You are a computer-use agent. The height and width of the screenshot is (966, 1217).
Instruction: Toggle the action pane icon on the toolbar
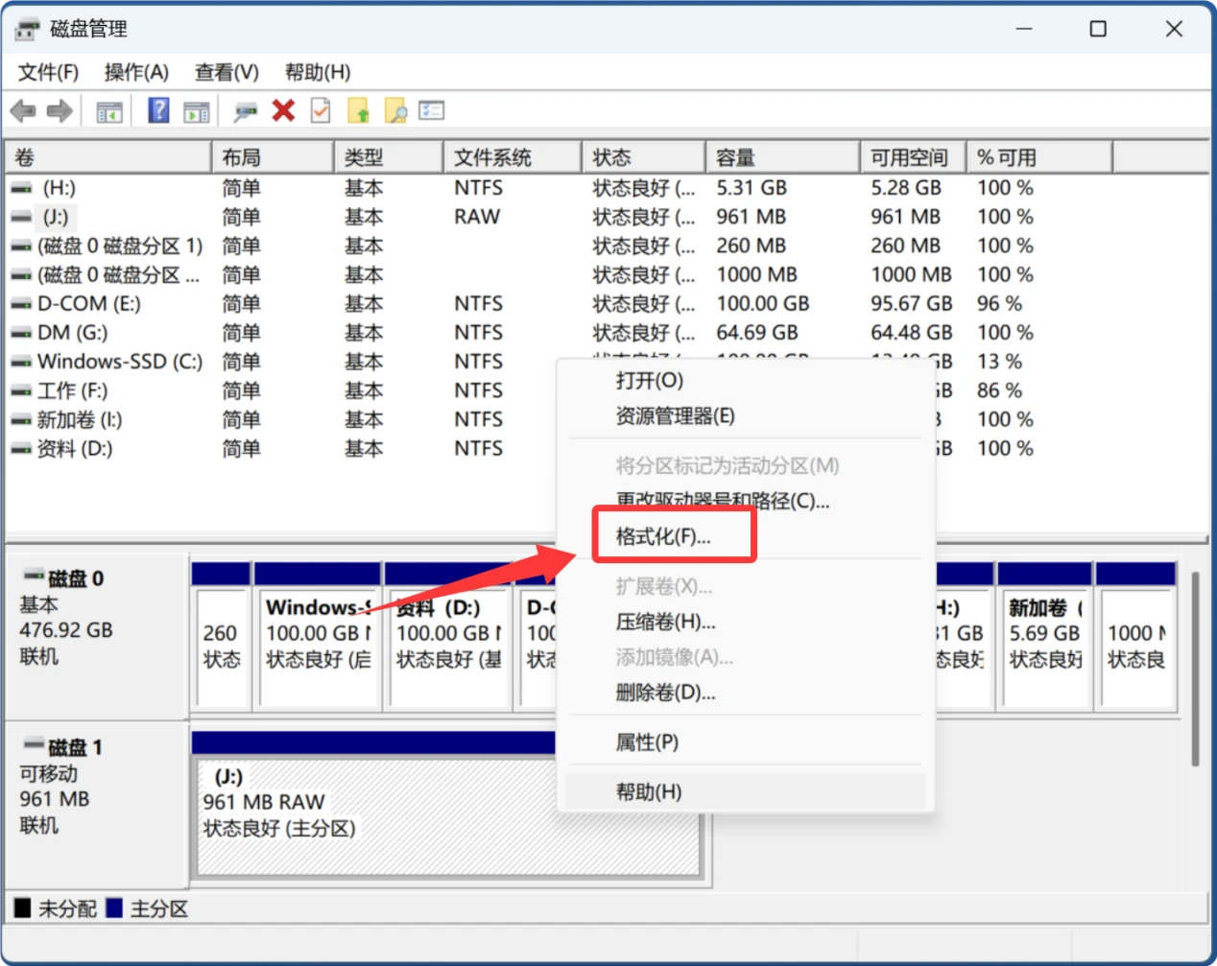click(x=196, y=109)
